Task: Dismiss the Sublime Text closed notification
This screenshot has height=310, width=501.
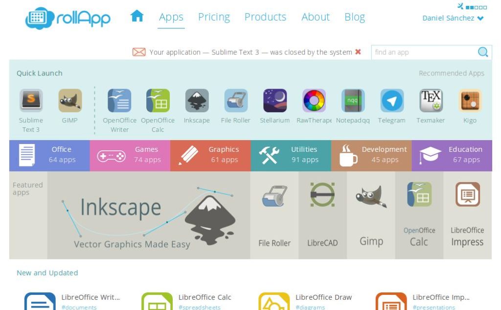Action: pos(358,52)
